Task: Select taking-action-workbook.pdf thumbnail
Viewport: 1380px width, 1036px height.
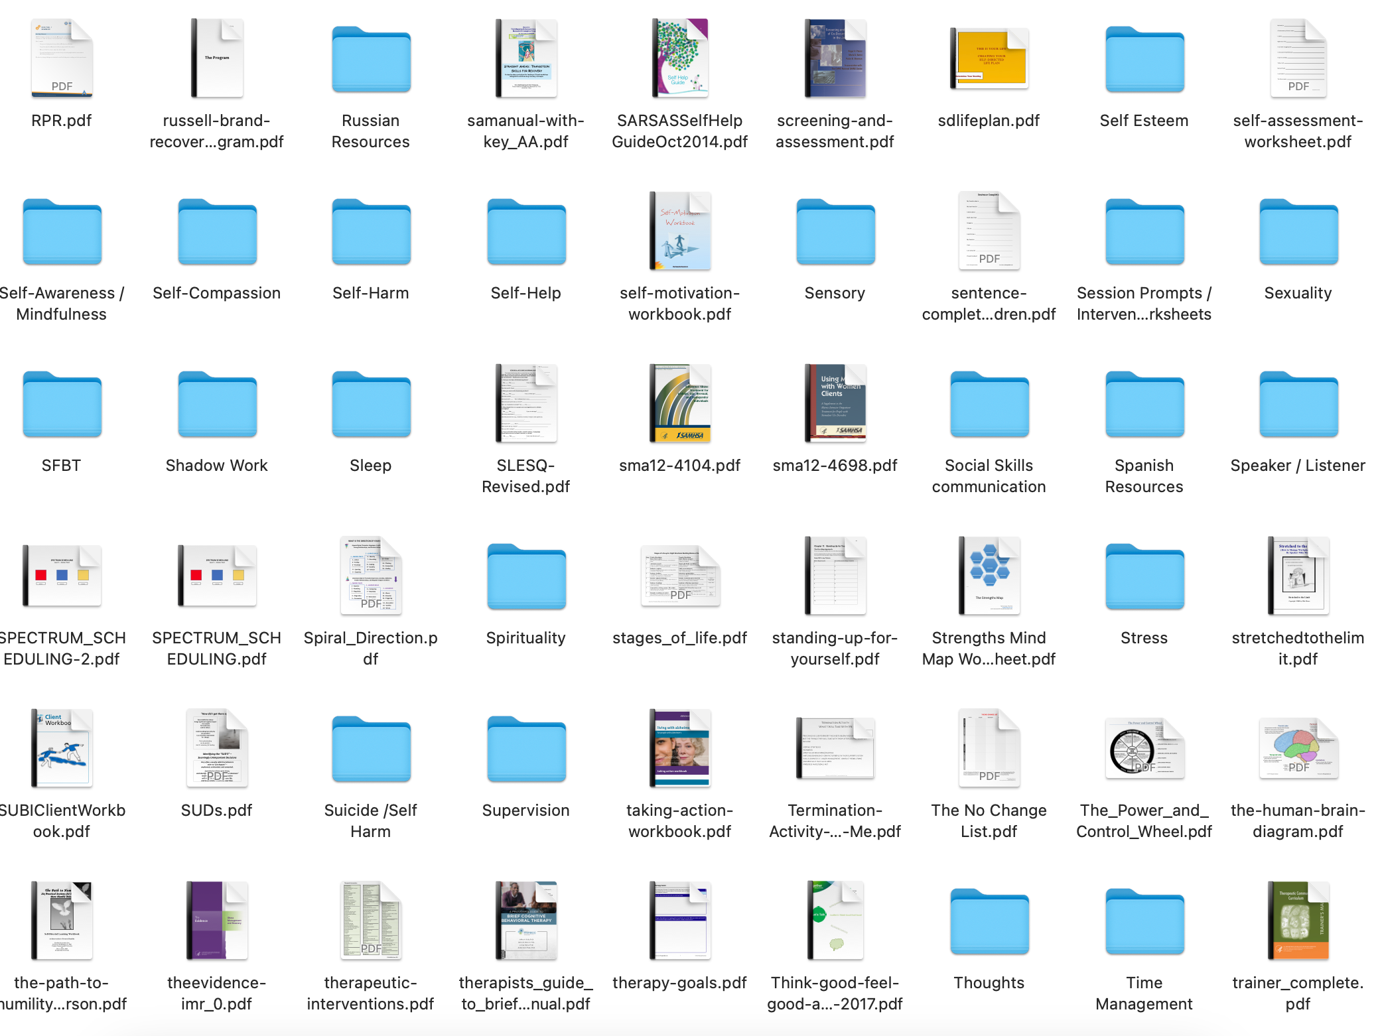Action: 680,748
